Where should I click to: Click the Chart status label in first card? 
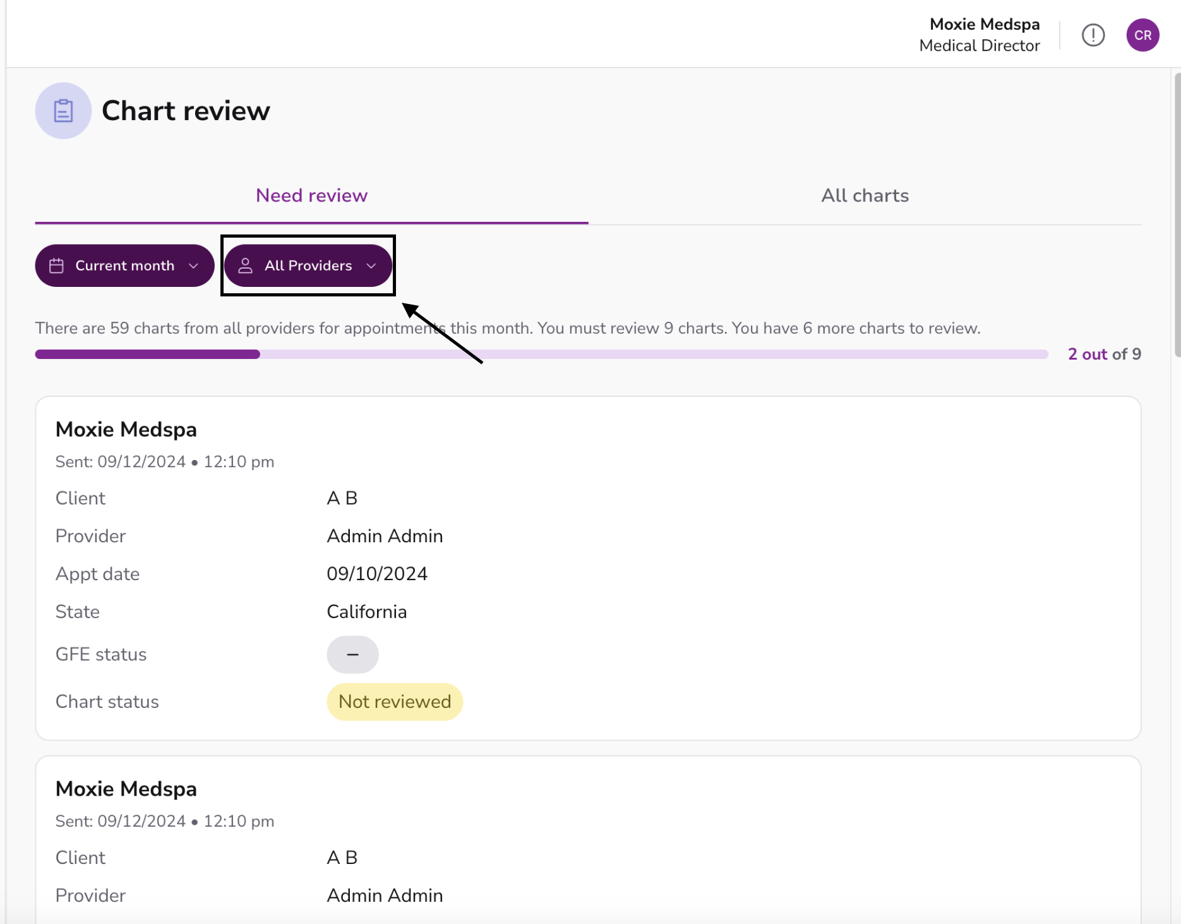[107, 702]
